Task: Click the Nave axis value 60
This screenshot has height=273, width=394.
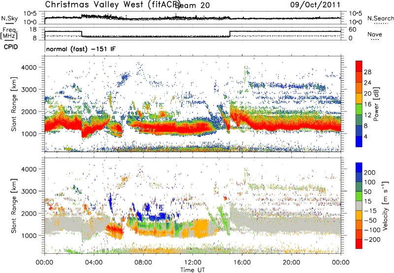Action: point(352,30)
